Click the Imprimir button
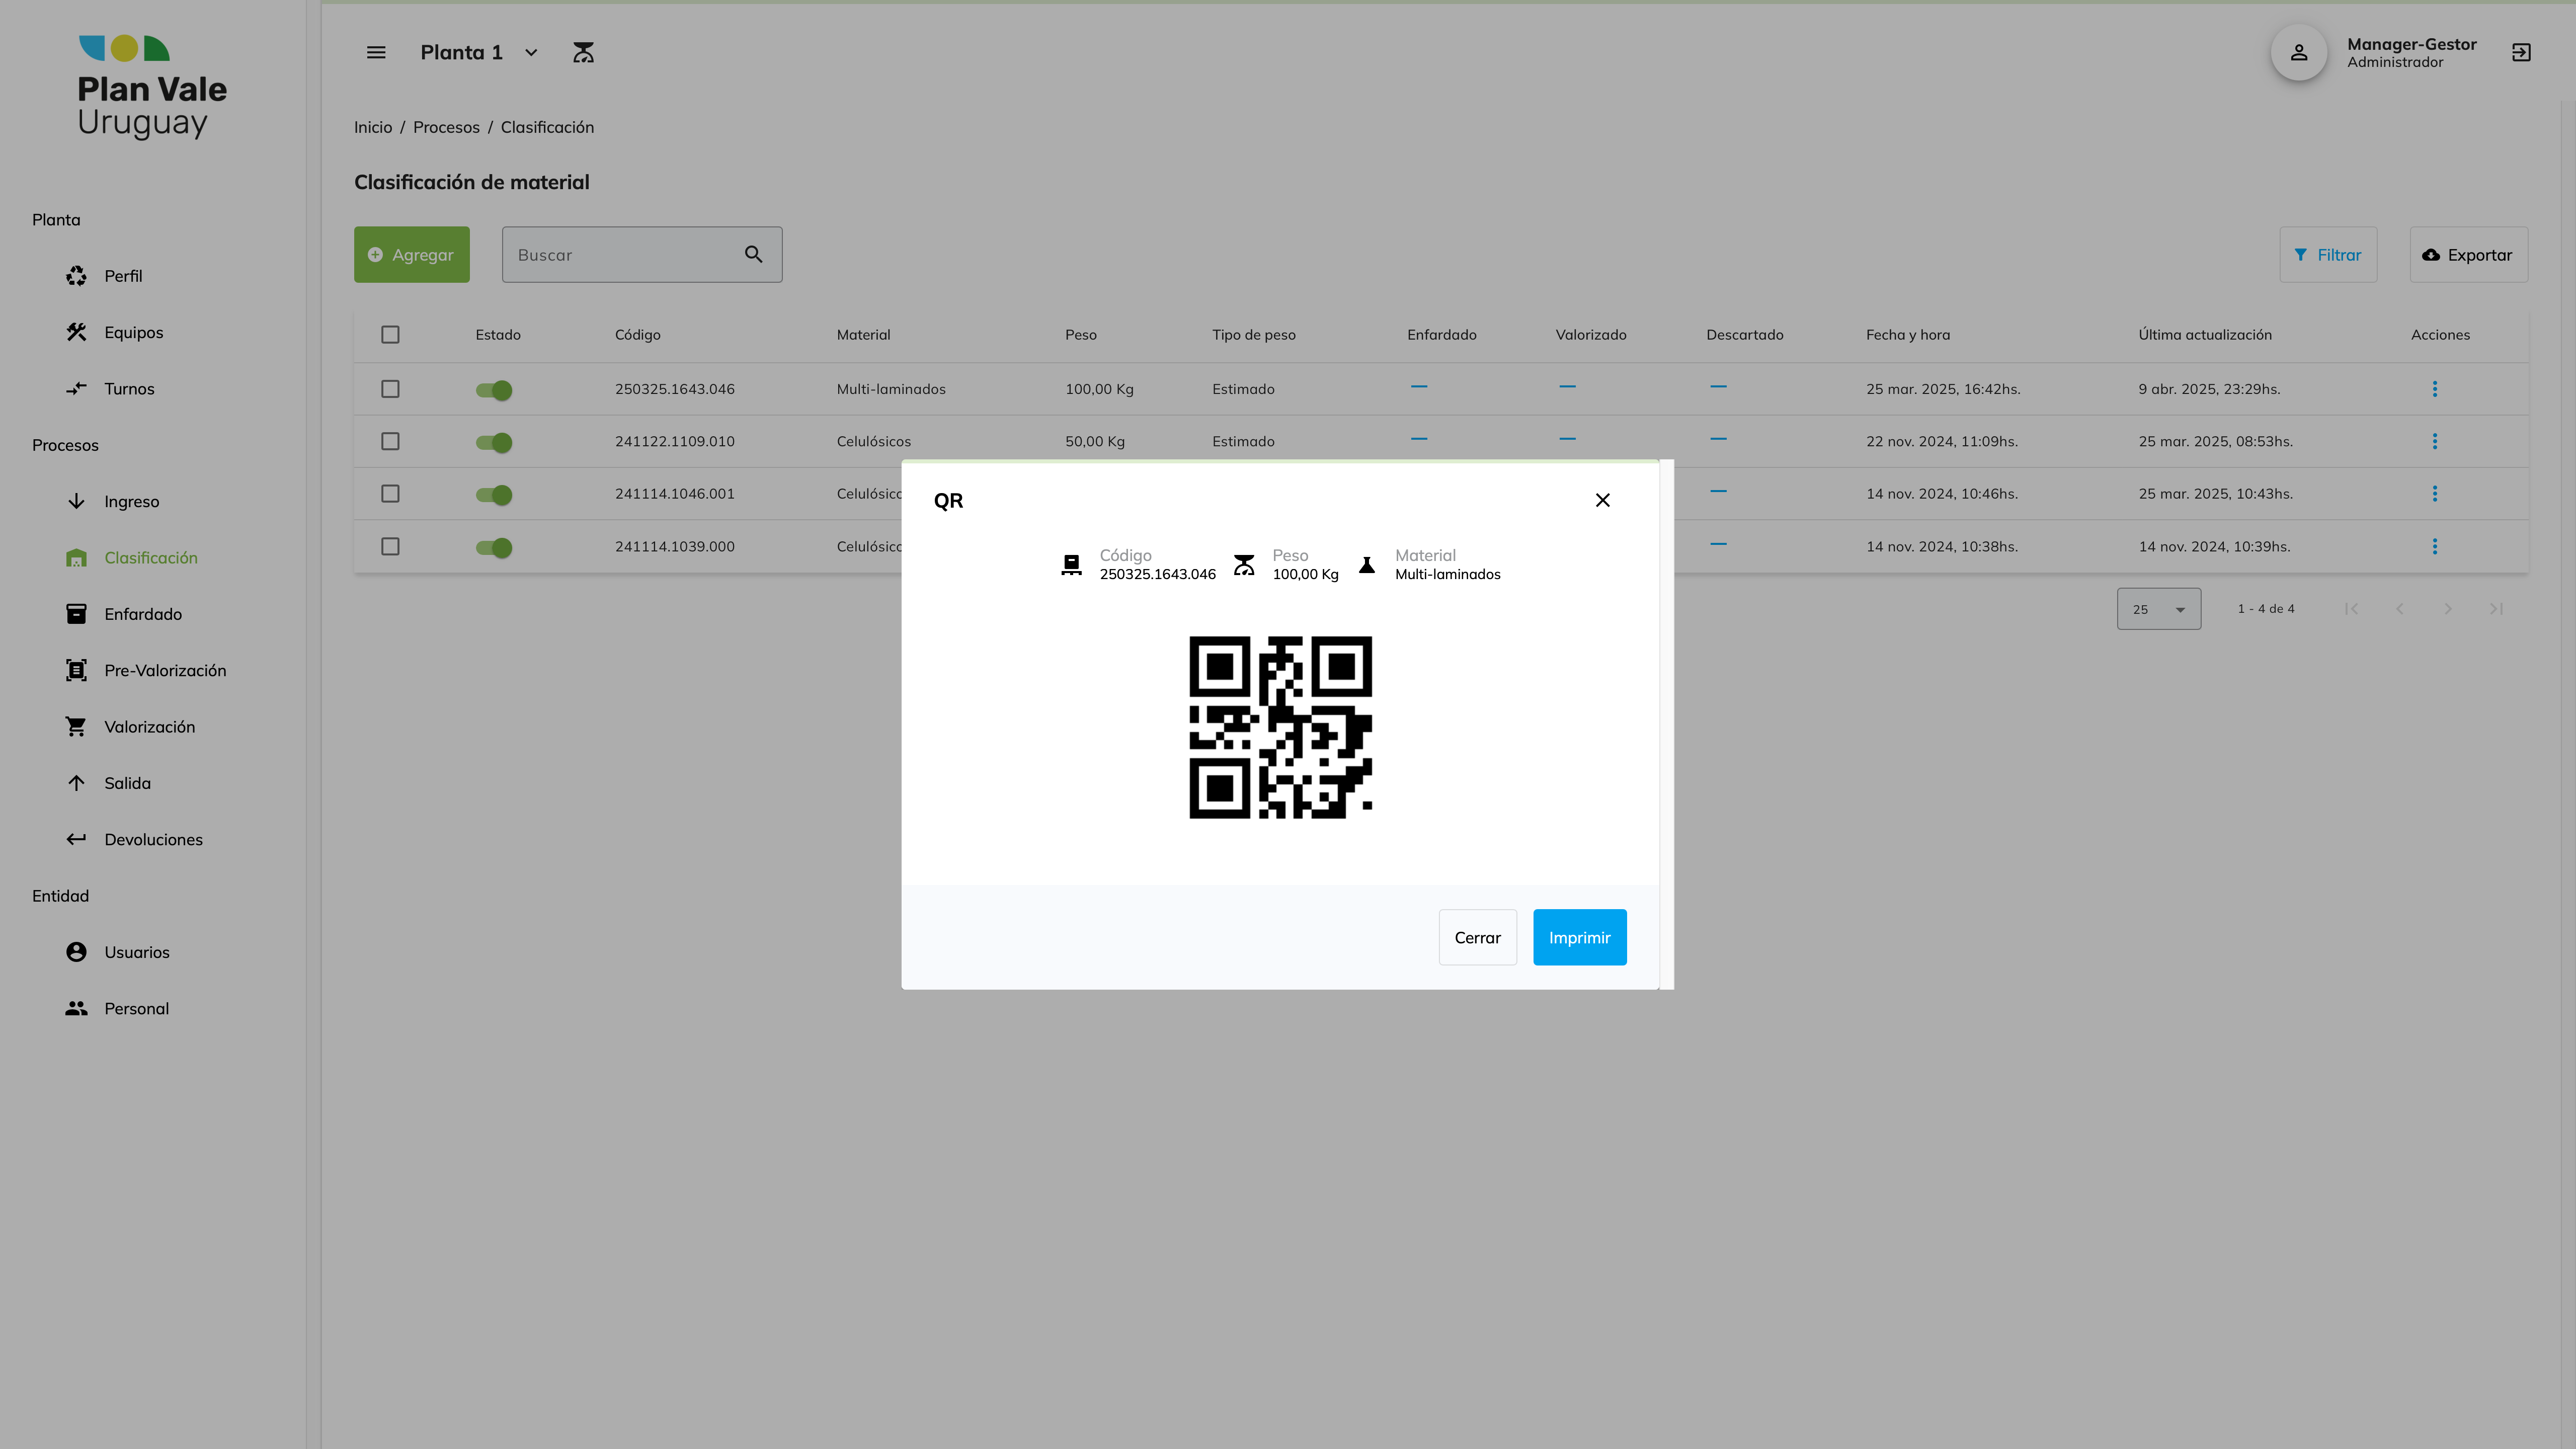The image size is (2576, 1449). coord(1579,938)
